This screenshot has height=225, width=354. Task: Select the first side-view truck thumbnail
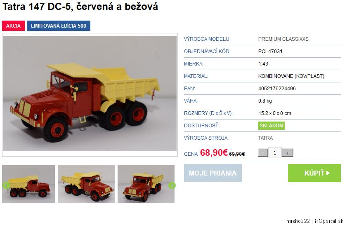pyautogui.click(x=28, y=184)
